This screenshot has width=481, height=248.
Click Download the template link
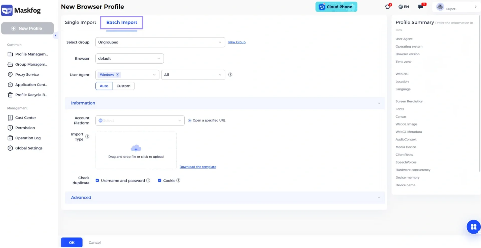coord(198,167)
